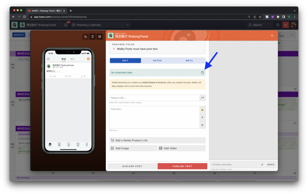The image size is (308, 194).
Task: Select the MONTH calendar view
Action: (x=19, y=35)
